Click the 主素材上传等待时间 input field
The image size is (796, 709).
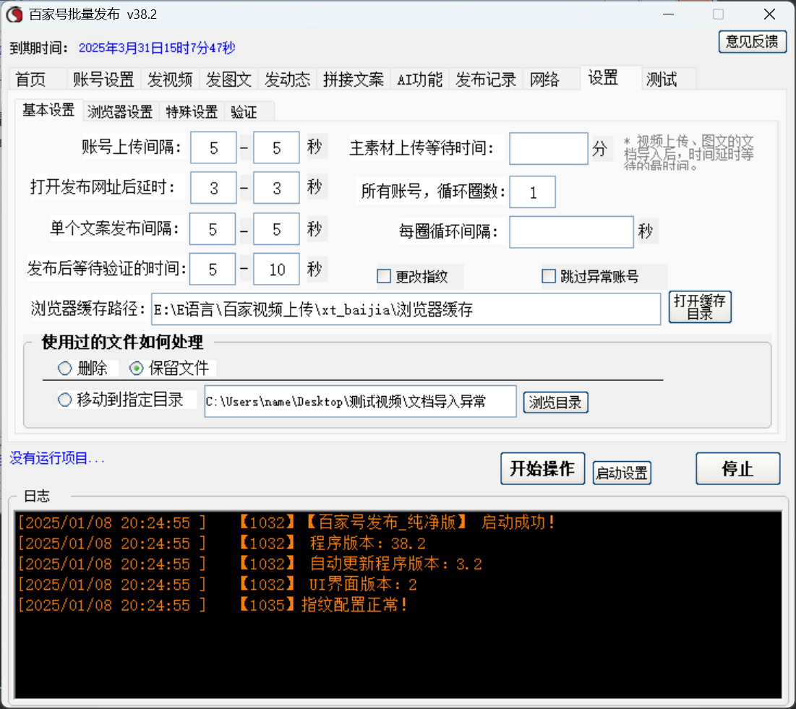(x=548, y=149)
